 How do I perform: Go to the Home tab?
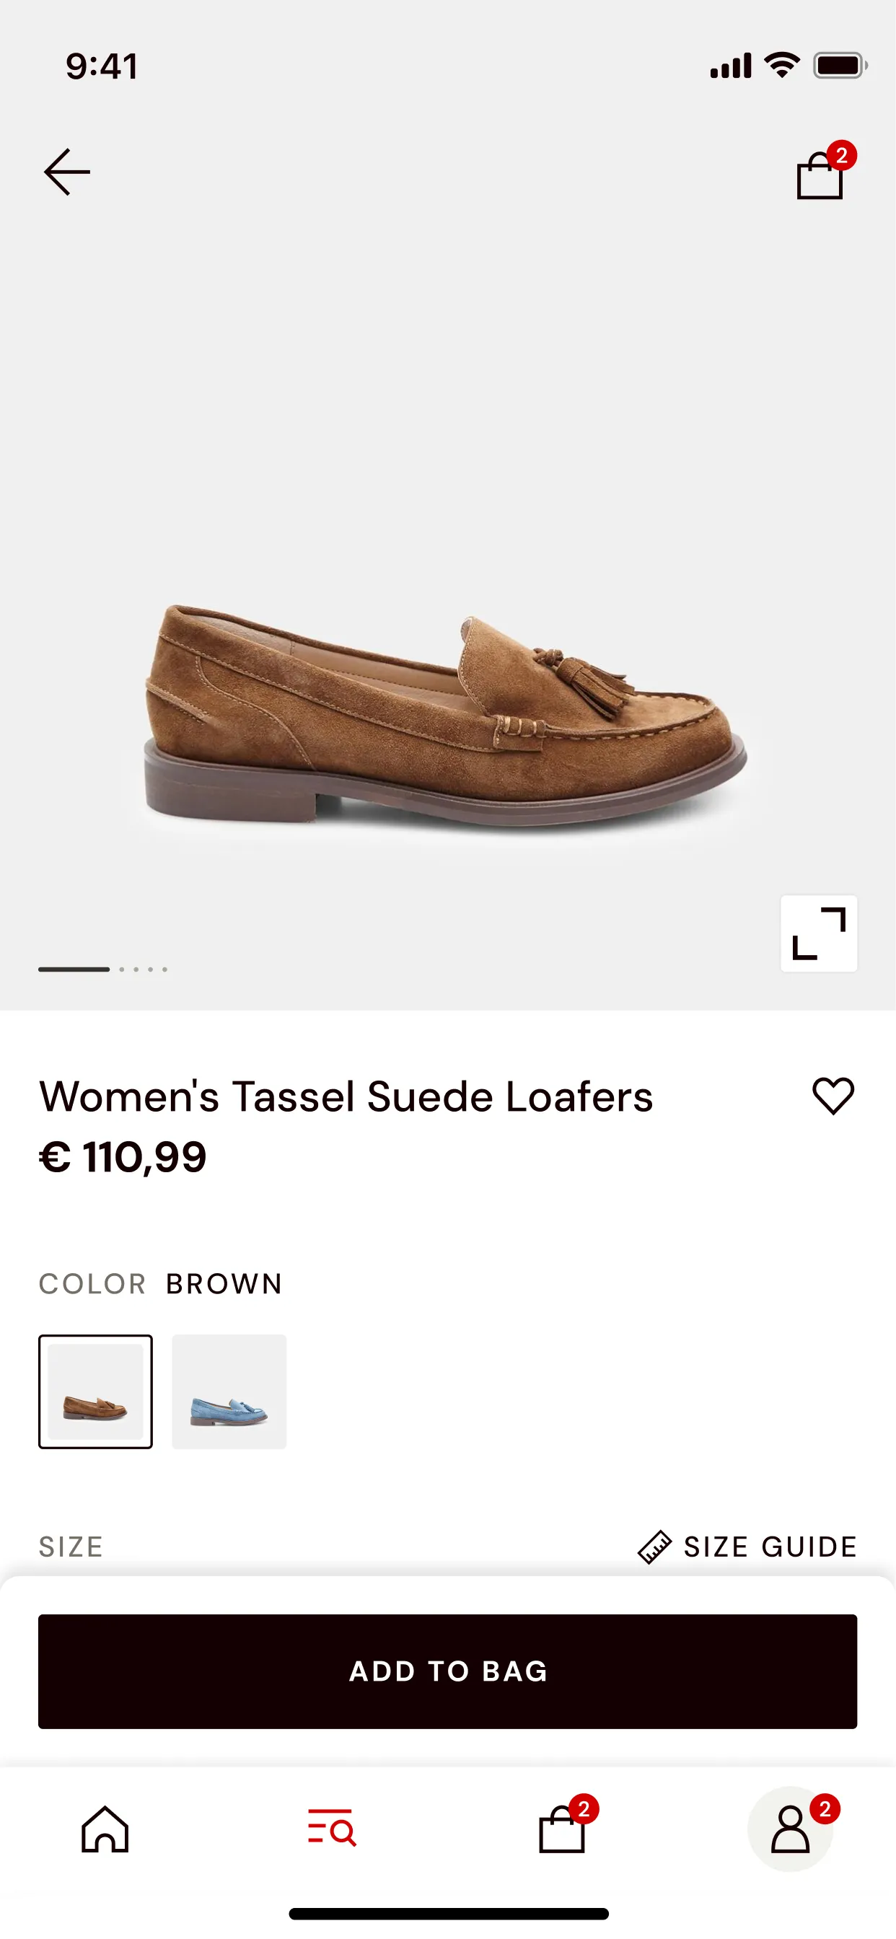[x=105, y=1829]
